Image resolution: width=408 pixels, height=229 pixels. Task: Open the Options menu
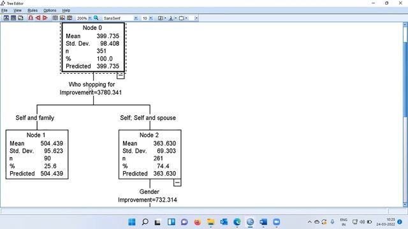pyautogui.click(x=50, y=10)
